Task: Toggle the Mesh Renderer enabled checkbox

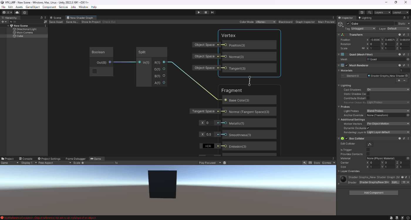Action: 347,65
